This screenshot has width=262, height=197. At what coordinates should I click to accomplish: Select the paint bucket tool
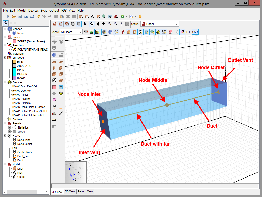[x=54, y=114]
